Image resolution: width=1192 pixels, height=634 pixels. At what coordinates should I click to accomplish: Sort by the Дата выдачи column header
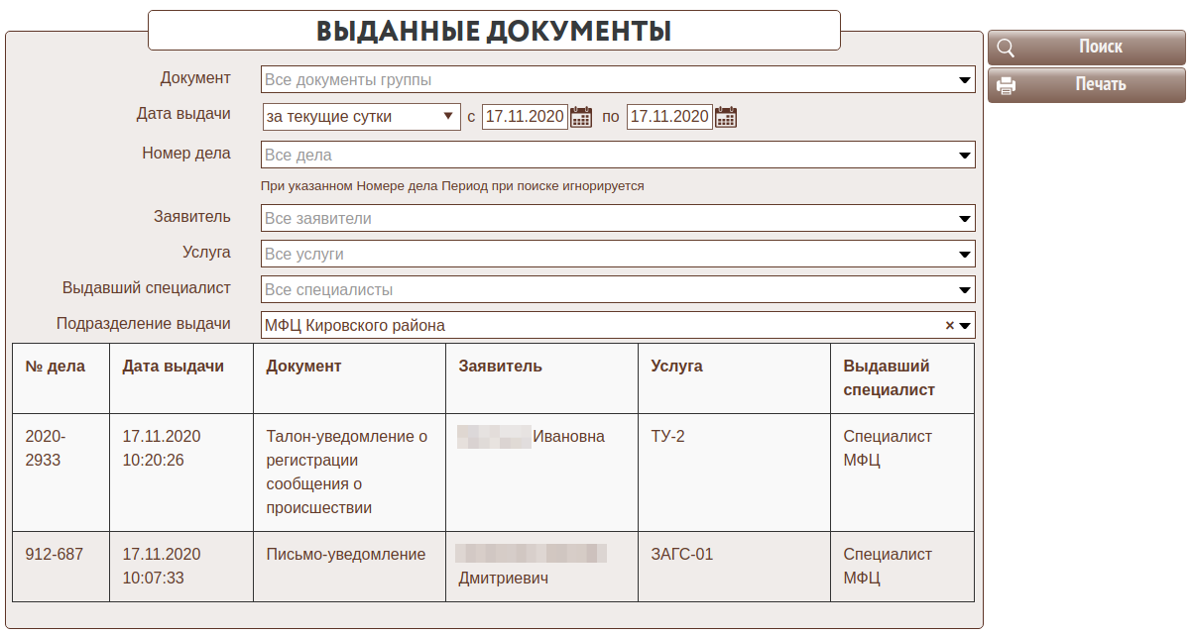coord(174,367)
